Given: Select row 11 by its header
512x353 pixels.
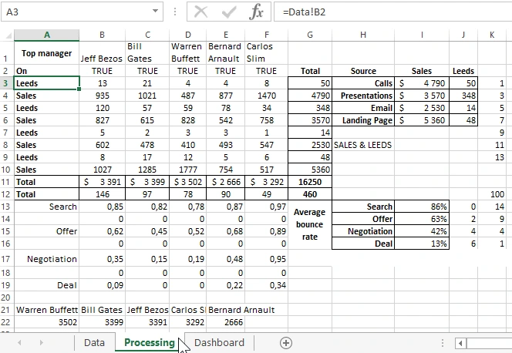Looking at the screenshot, I should pyautogui.click(x=7, y=182).
